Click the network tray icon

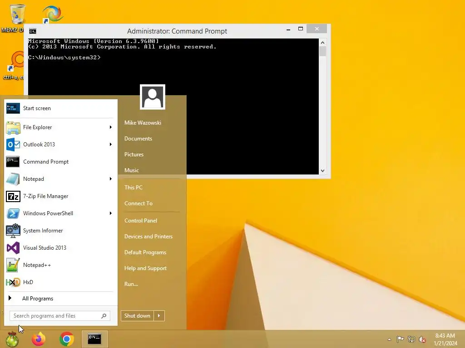coord(411,339)
